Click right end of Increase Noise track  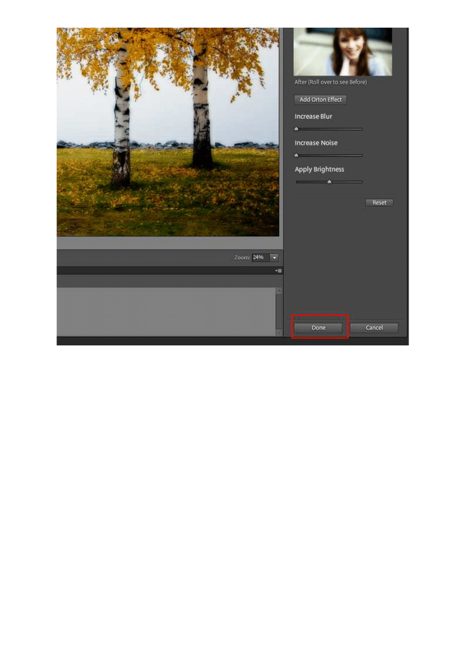[361, 155]
